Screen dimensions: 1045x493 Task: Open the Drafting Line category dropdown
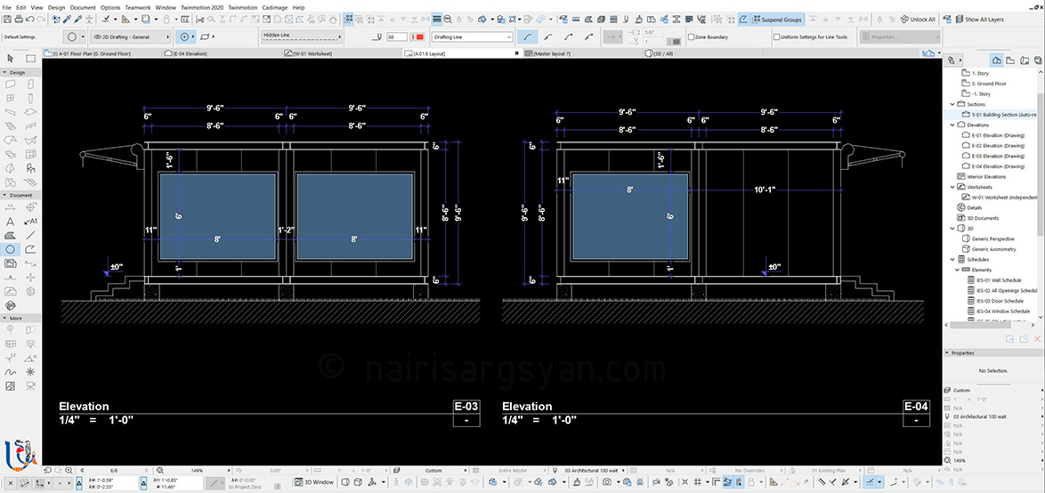point(472,37)
